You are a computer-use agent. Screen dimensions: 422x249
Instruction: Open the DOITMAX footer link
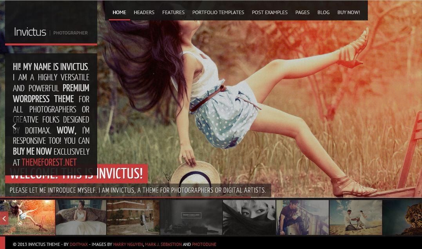pyautogui.click(x=79, y=244)
